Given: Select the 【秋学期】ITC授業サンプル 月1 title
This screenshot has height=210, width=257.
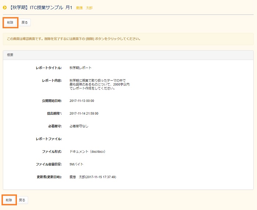Looking at the screenshot, I should [41, 7].
